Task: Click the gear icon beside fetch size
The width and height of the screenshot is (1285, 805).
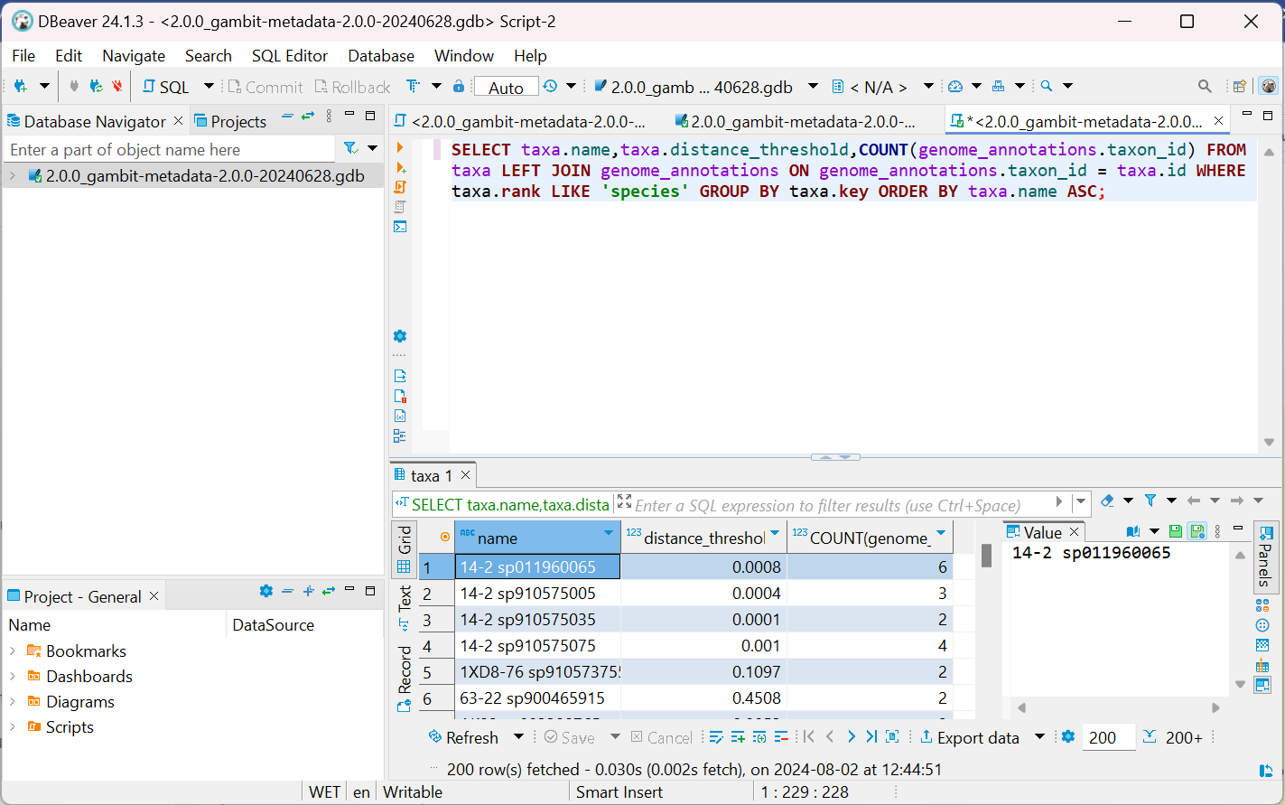Action: pyautogui.click(x=1068, y=737)
